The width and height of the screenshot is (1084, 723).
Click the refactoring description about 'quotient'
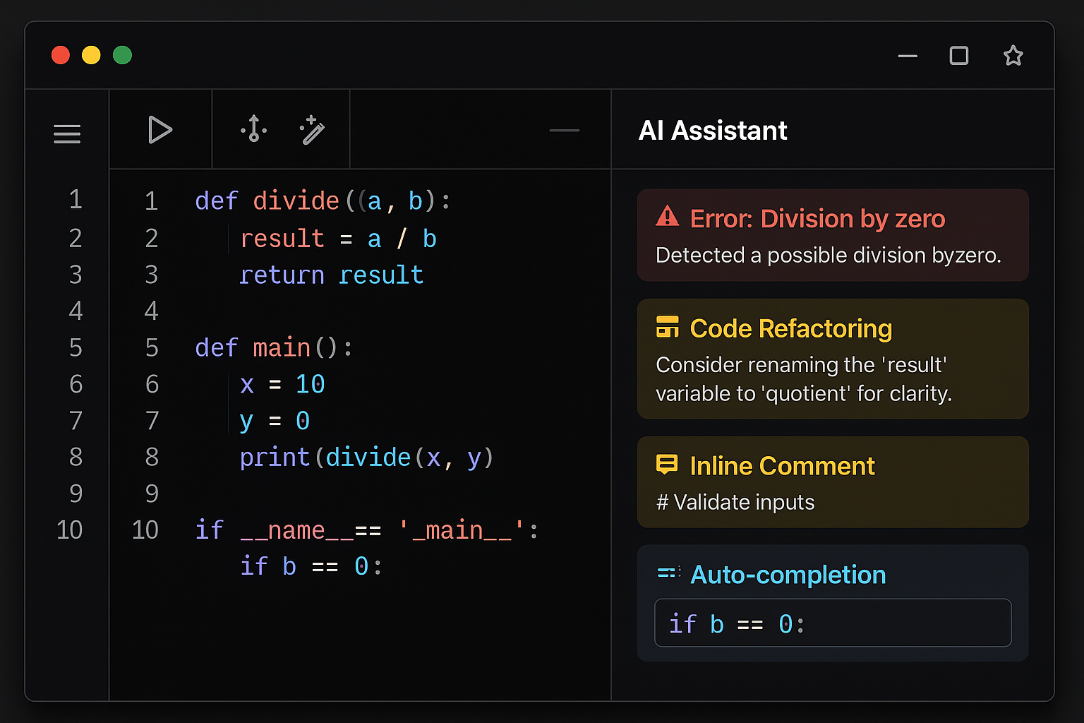[x=804, y=379]
